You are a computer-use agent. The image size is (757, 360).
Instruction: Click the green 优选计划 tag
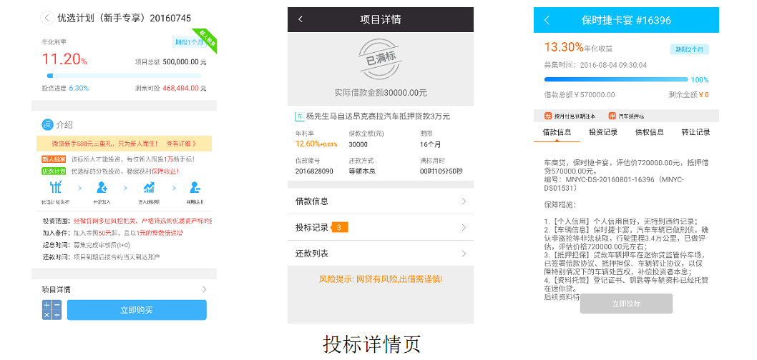click(54, 171)
